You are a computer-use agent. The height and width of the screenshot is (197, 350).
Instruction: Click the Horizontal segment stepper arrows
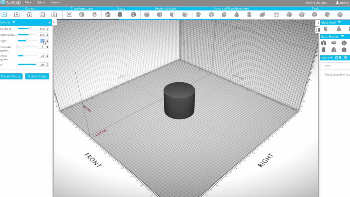coord(47,47)
